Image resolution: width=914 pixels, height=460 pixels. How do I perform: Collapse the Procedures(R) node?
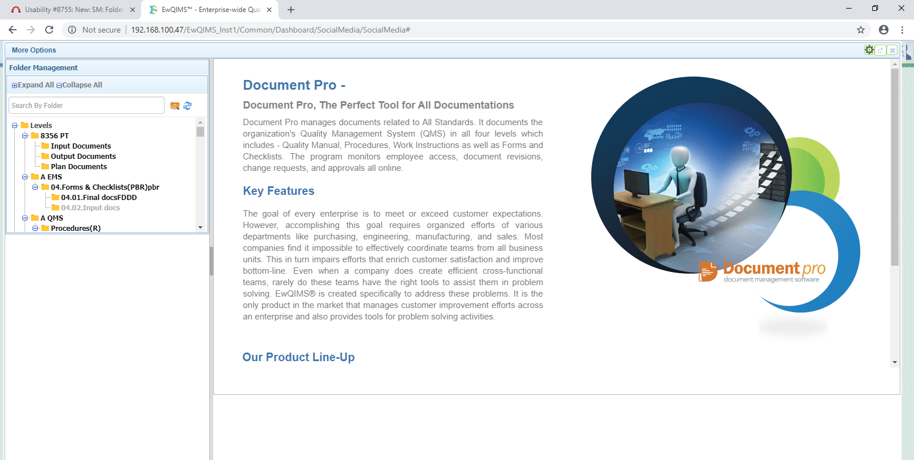point(35,229)
